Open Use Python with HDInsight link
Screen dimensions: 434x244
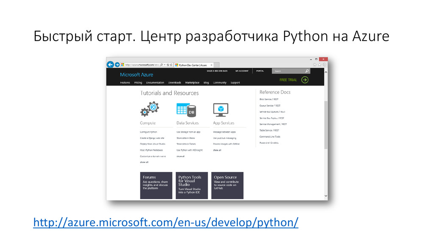coord(189,150)
